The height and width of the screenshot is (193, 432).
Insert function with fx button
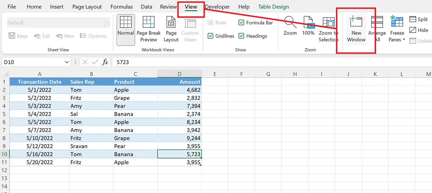point(105,62)
